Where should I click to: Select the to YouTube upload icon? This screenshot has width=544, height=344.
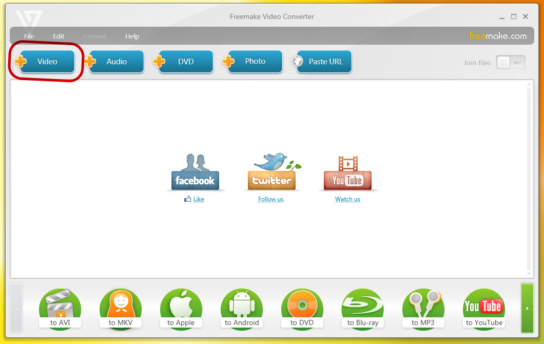(484, 308)
